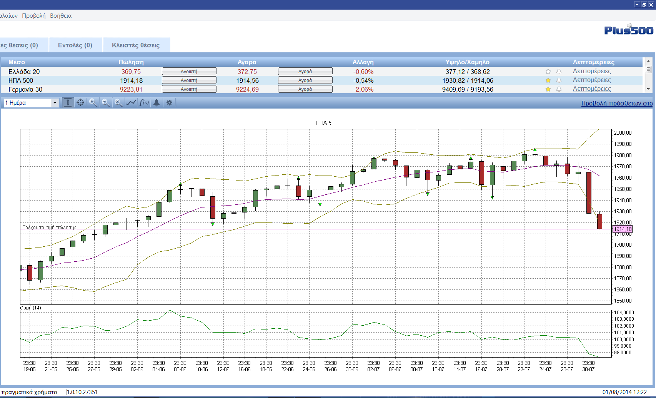Sort by the Πώληση column header
Viewport: 656px width, 398px height.
[131, 62]
